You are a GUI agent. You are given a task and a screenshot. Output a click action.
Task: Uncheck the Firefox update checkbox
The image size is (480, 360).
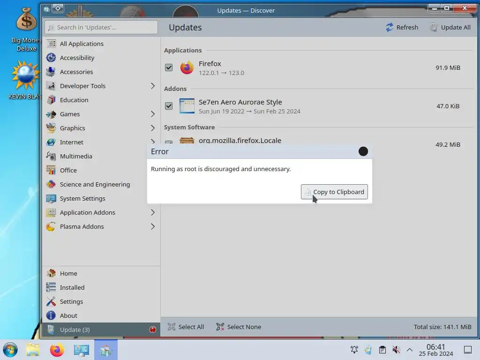169,67
